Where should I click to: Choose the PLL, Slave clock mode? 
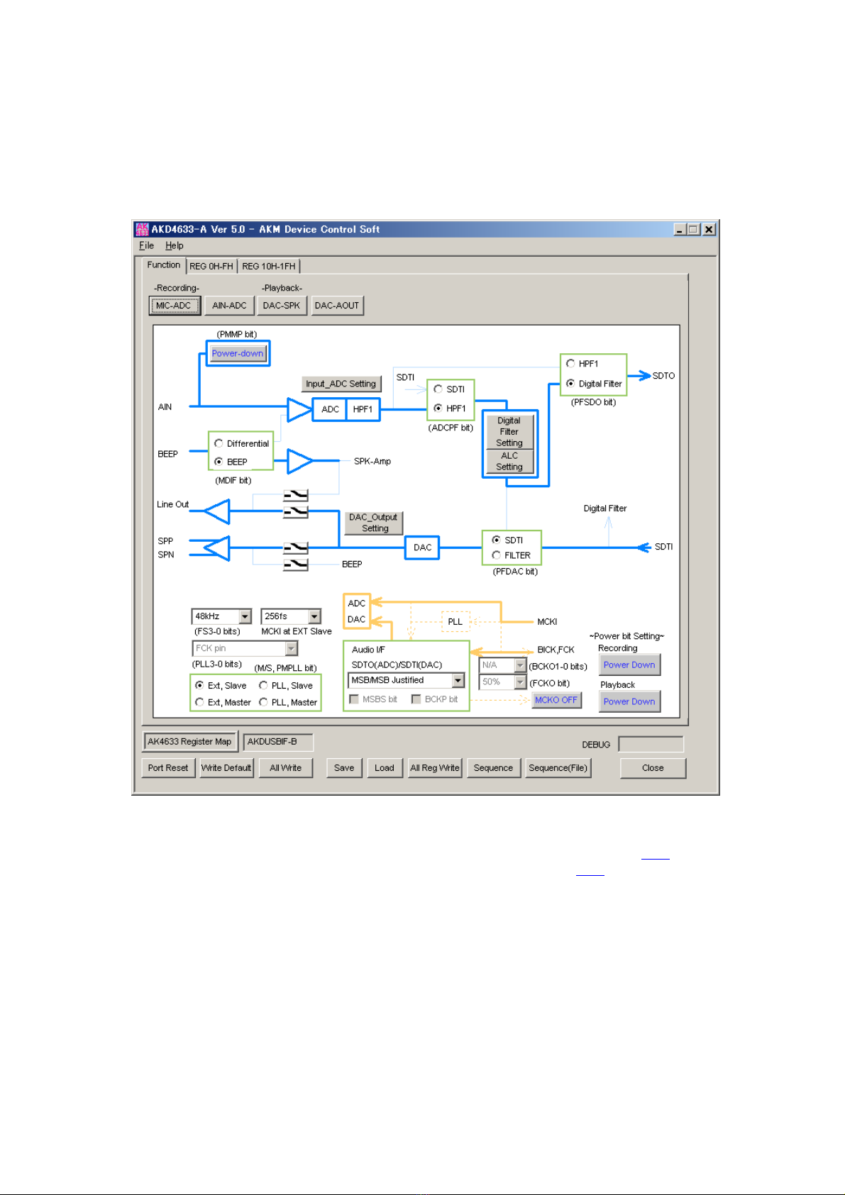point(263,686)
